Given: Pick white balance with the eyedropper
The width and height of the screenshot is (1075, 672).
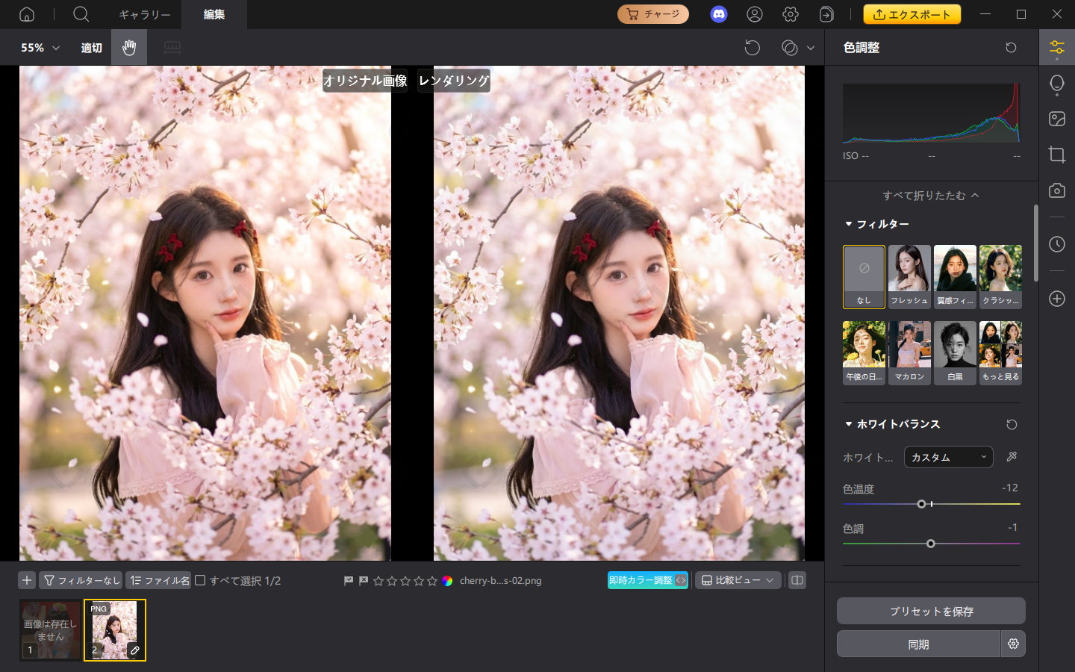Looking at the screenshot, I should (x=1012, y=456).
